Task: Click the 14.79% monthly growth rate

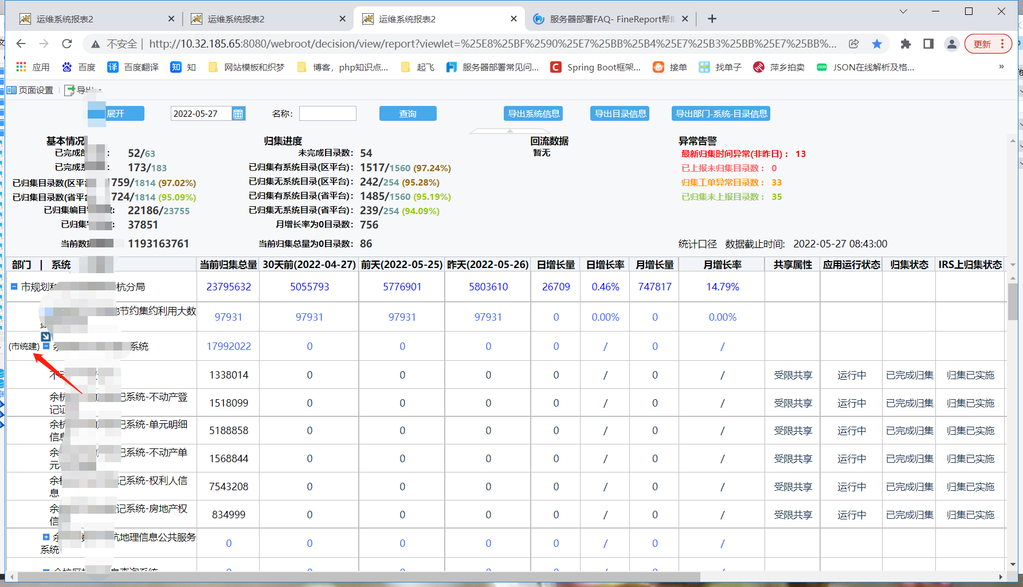Action: [x=722, y=286]
